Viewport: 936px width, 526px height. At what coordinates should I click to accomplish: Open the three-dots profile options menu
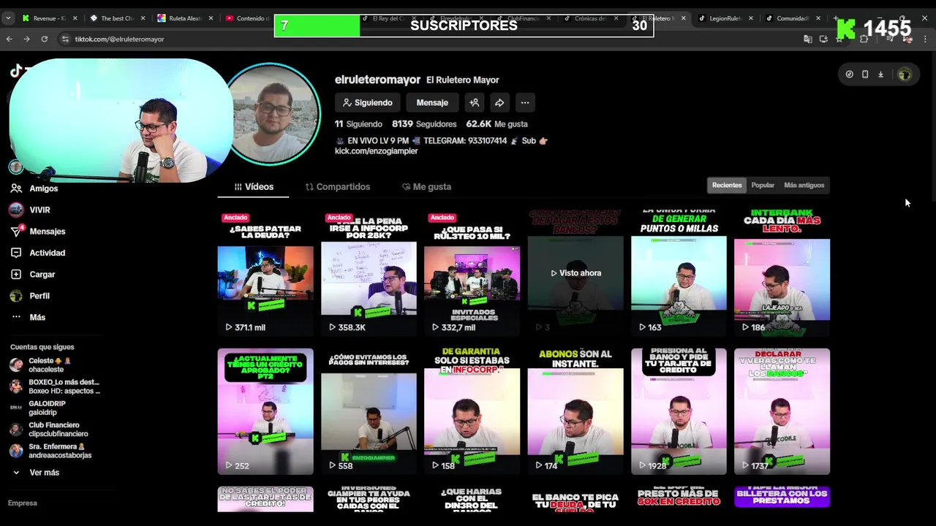tap(524, 103)
